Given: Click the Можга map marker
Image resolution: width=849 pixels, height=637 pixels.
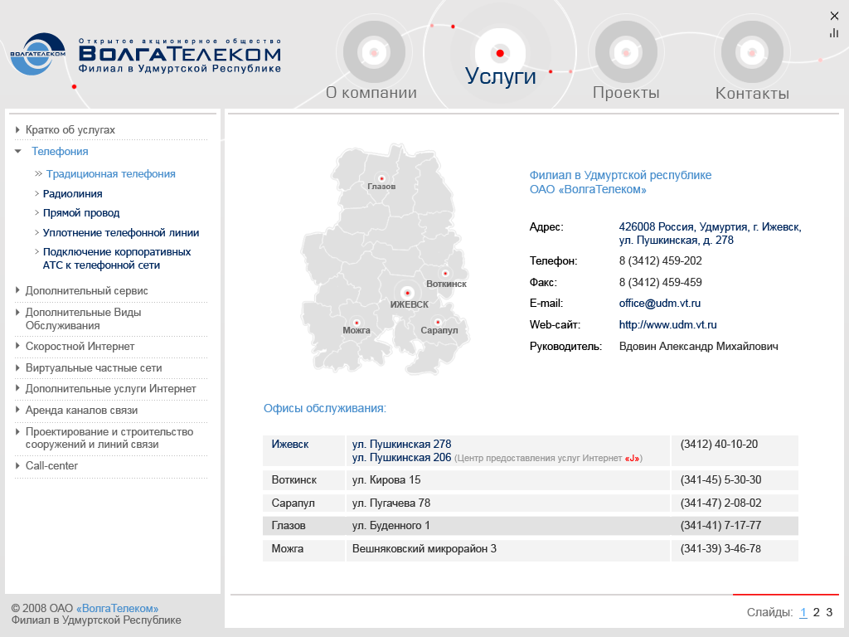Looking at the screenshot, I should point(357,323).
